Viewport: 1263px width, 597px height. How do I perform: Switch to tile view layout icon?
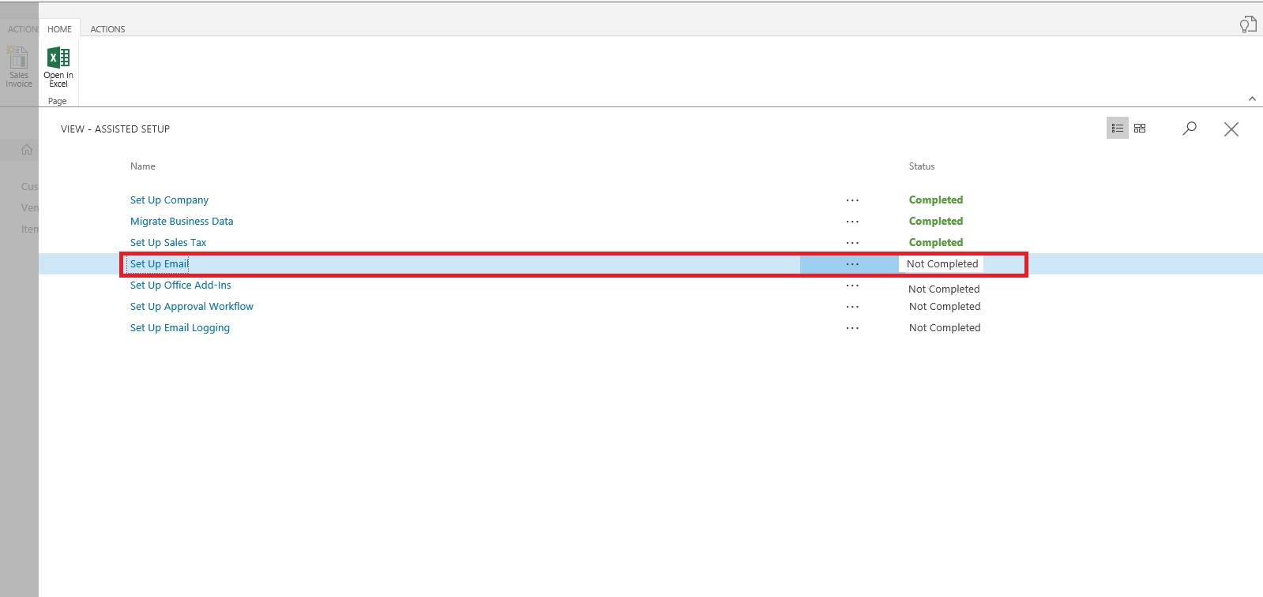(x=1140, y=129)
